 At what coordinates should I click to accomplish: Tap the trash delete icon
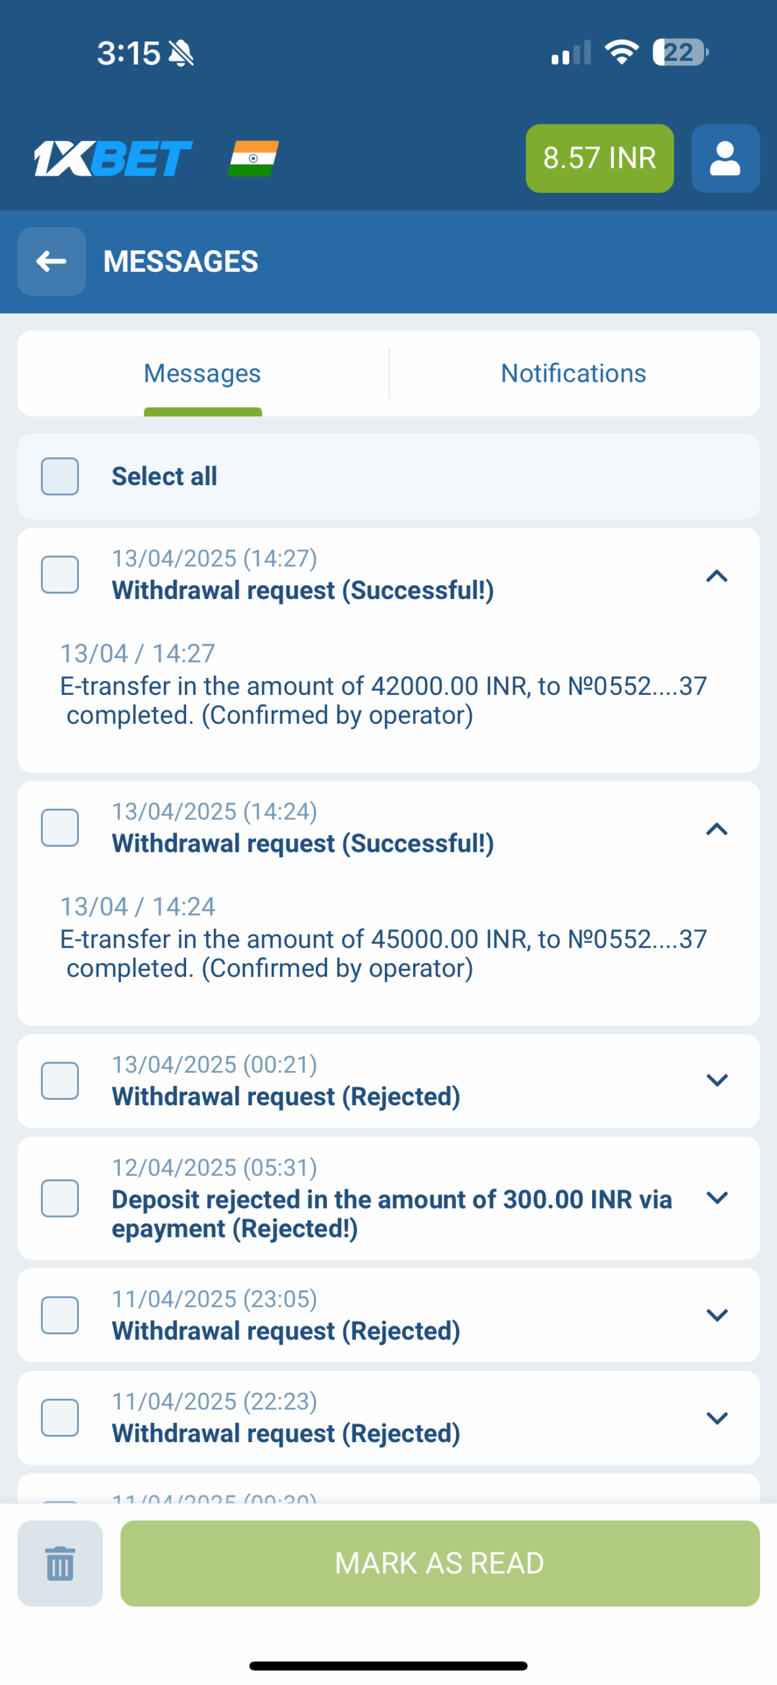pos(60,1563)
